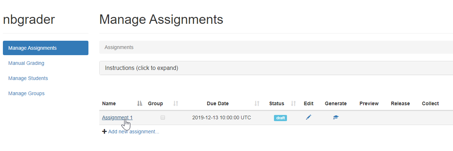The width and height of the screenshot is (453, 151).
Task: Open the Manage Students page
Action: (28, 78)
